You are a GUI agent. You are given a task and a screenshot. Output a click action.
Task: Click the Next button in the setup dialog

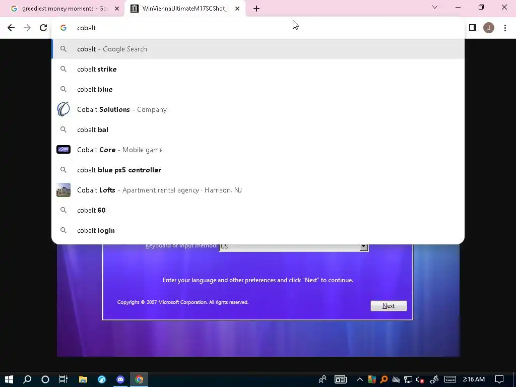[389, 306]
